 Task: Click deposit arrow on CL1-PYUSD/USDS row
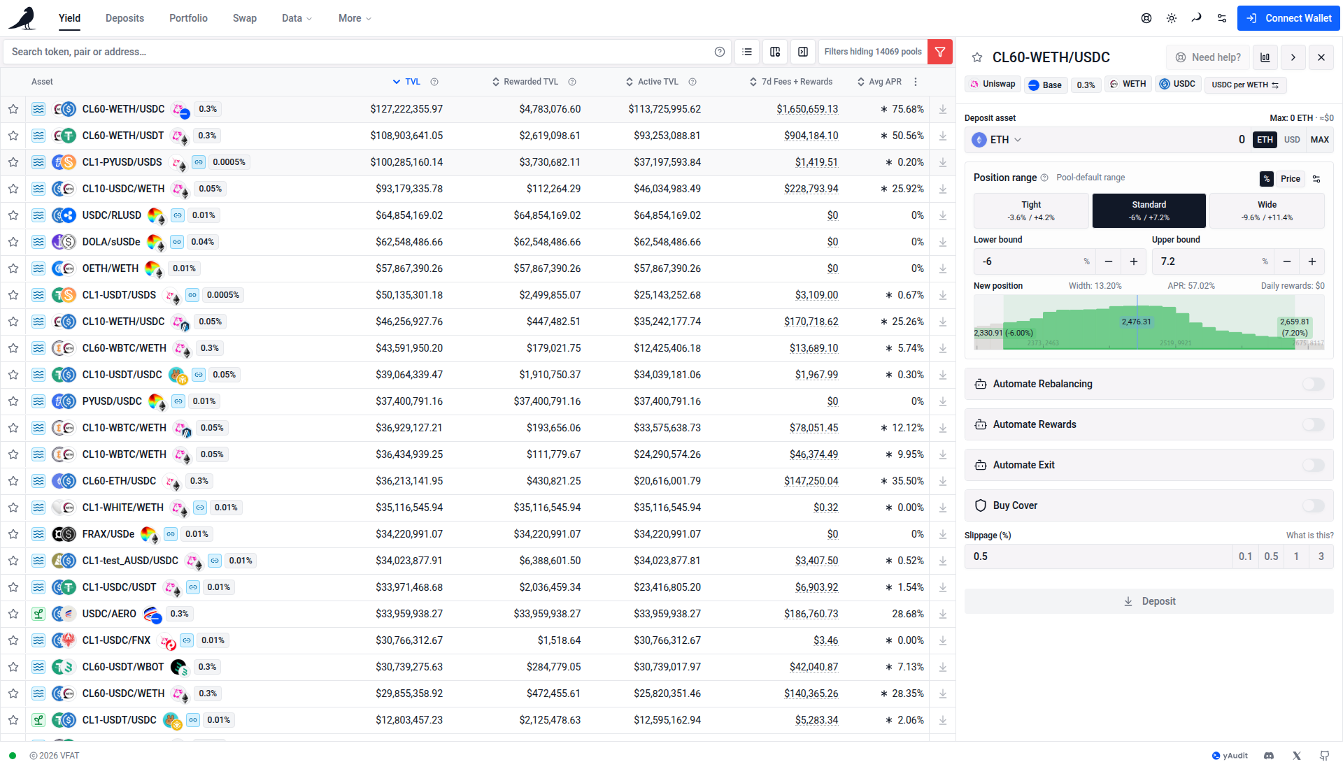click(x=943, y=162)
